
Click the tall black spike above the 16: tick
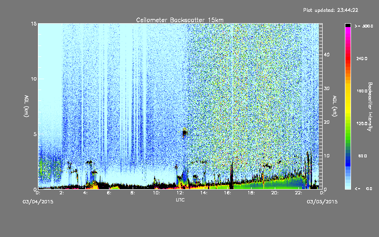(232, 173)
